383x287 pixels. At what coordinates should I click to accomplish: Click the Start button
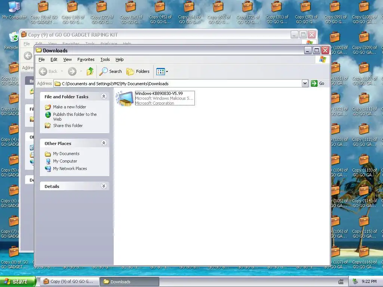pyautogui.click(x=17, y=281)
